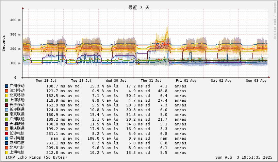The width and height of the screenshot is (278, 162).
Task: Select the 深圳电信 legend label
Action: pyautogui.click(x=17, y=138)
